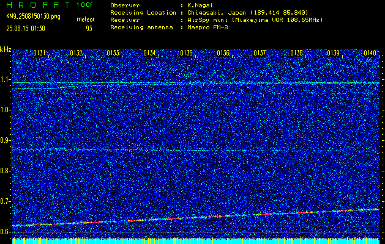The height and width of the screenshot is (244, 385).
Task: Click the kHz axis unit label
Action: [6, 49]
